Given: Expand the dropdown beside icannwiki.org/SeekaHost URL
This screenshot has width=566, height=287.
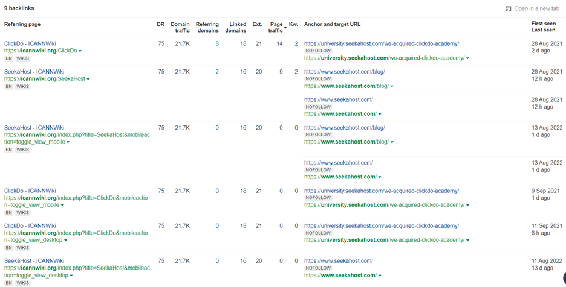Looking at the screenshot, I should click(88, 79).
